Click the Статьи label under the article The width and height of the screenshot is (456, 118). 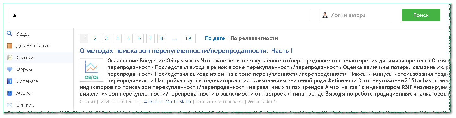pyautogui.click(x=87, y=102)
